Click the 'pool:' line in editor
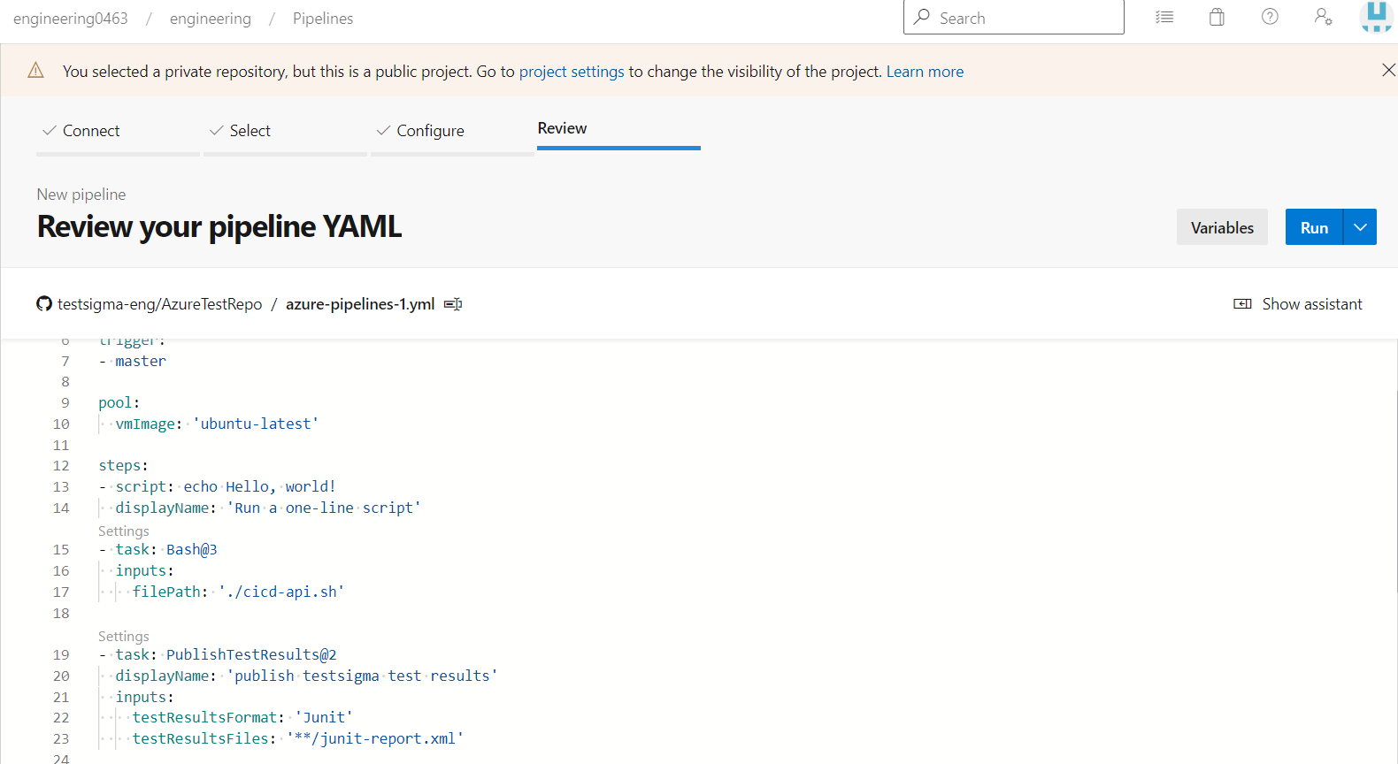1398x764 pixels. pyautogui.click(x=119, y=402)
